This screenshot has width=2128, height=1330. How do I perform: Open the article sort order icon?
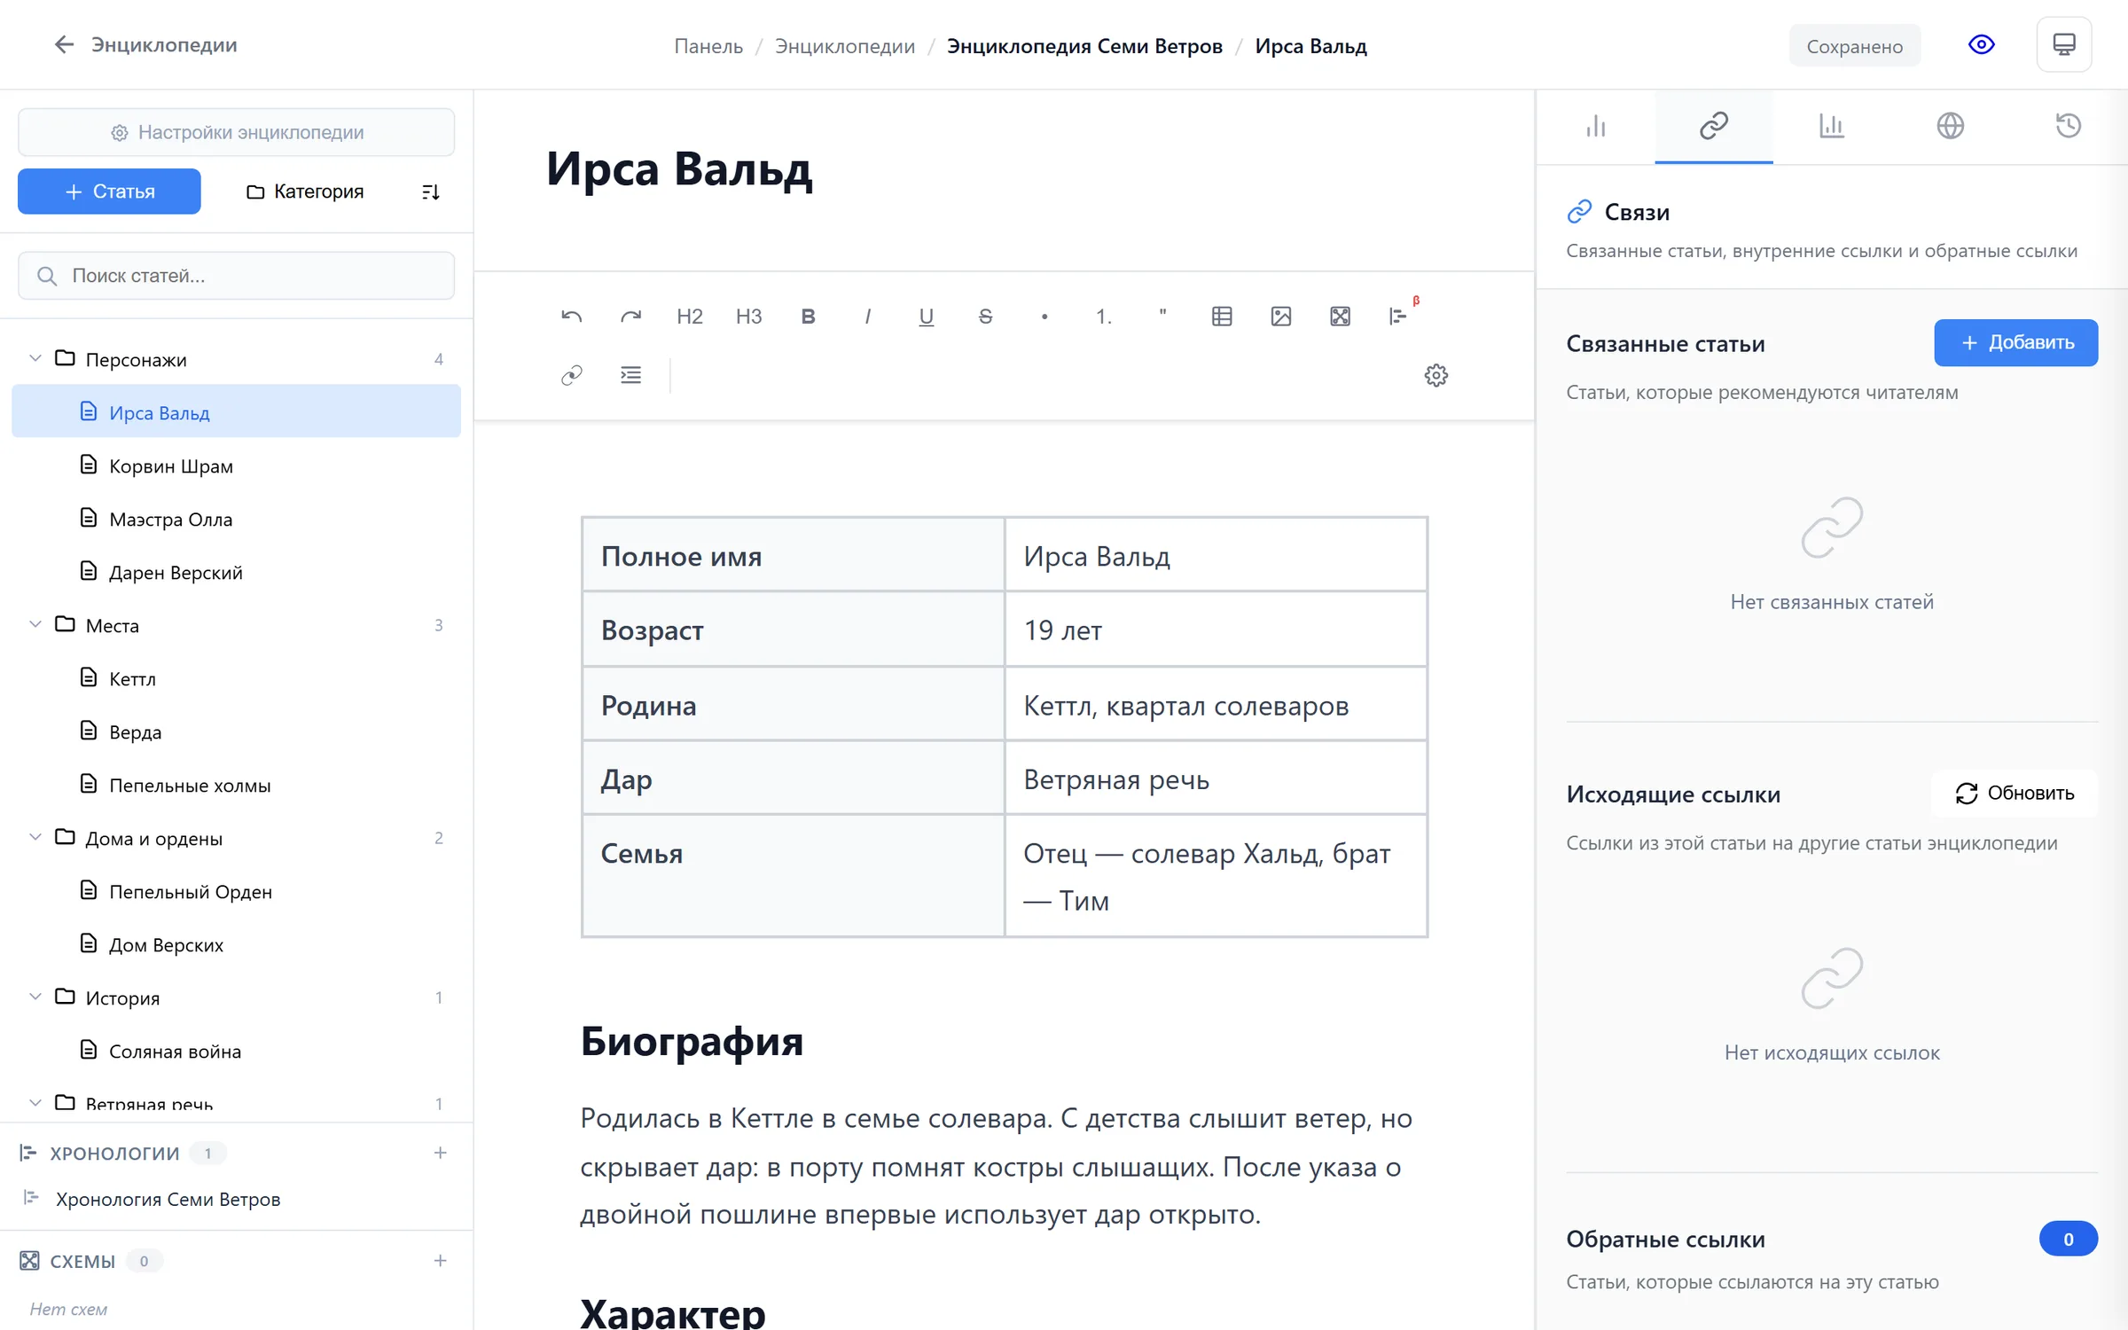point(431,192)
